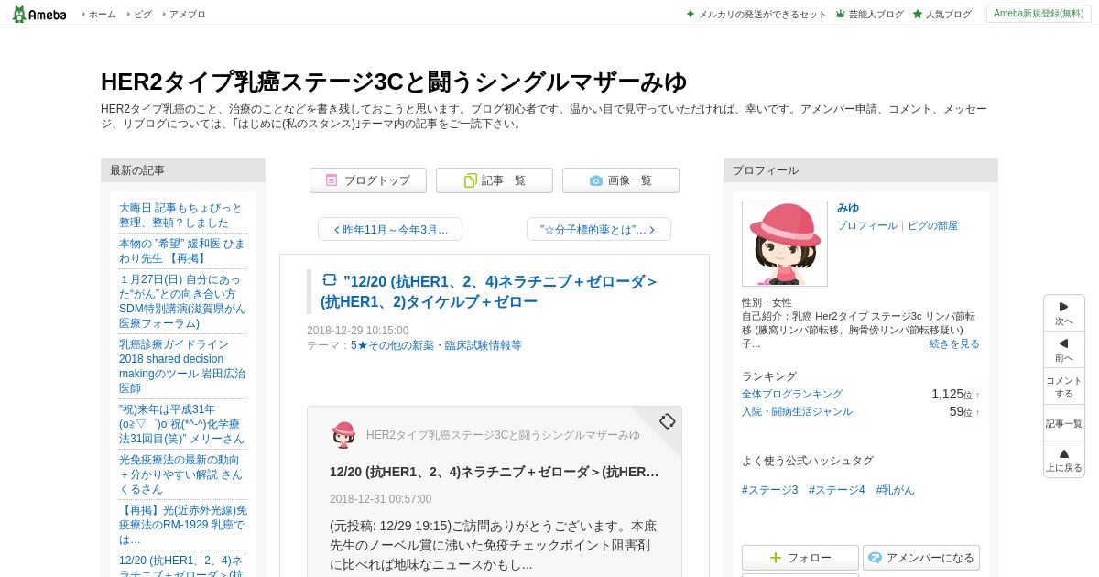Viewport: 1099px width, 577px height.
Task: Open sidebar article 大晦日 記事もちょびっと整理
Action: click(x=181, y=215)
